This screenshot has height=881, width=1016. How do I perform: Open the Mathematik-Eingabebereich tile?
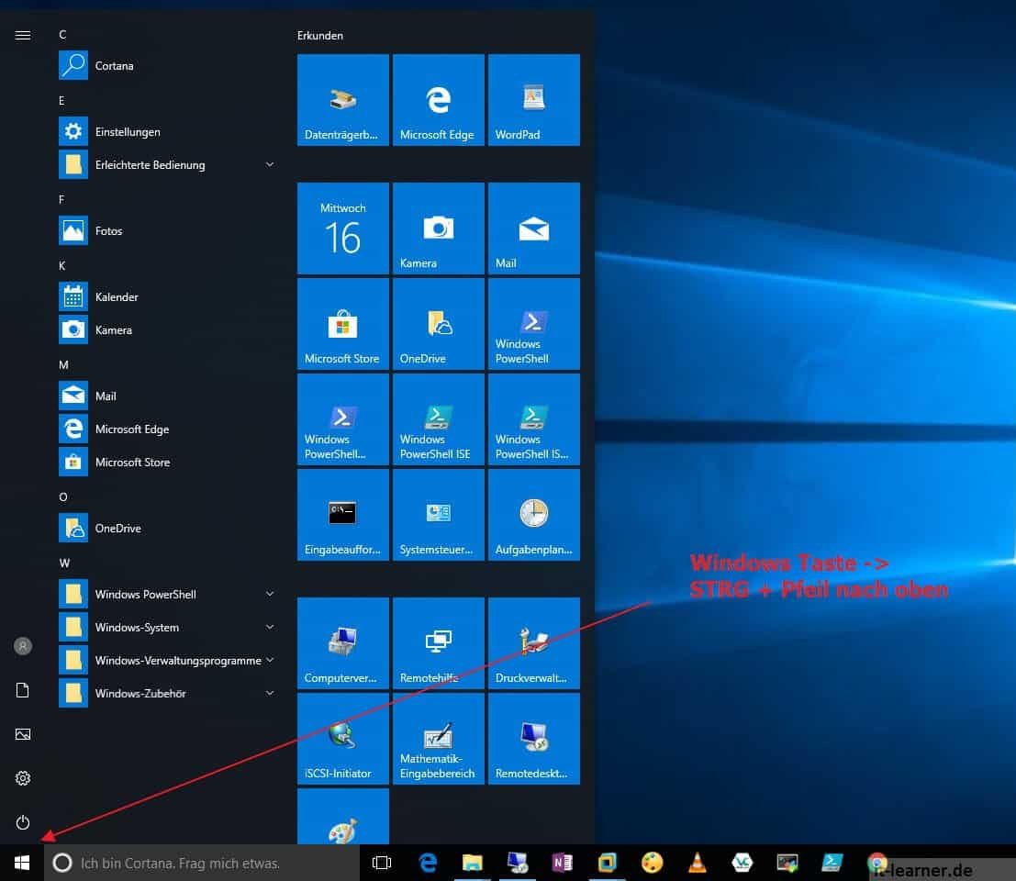coord(438,739)
